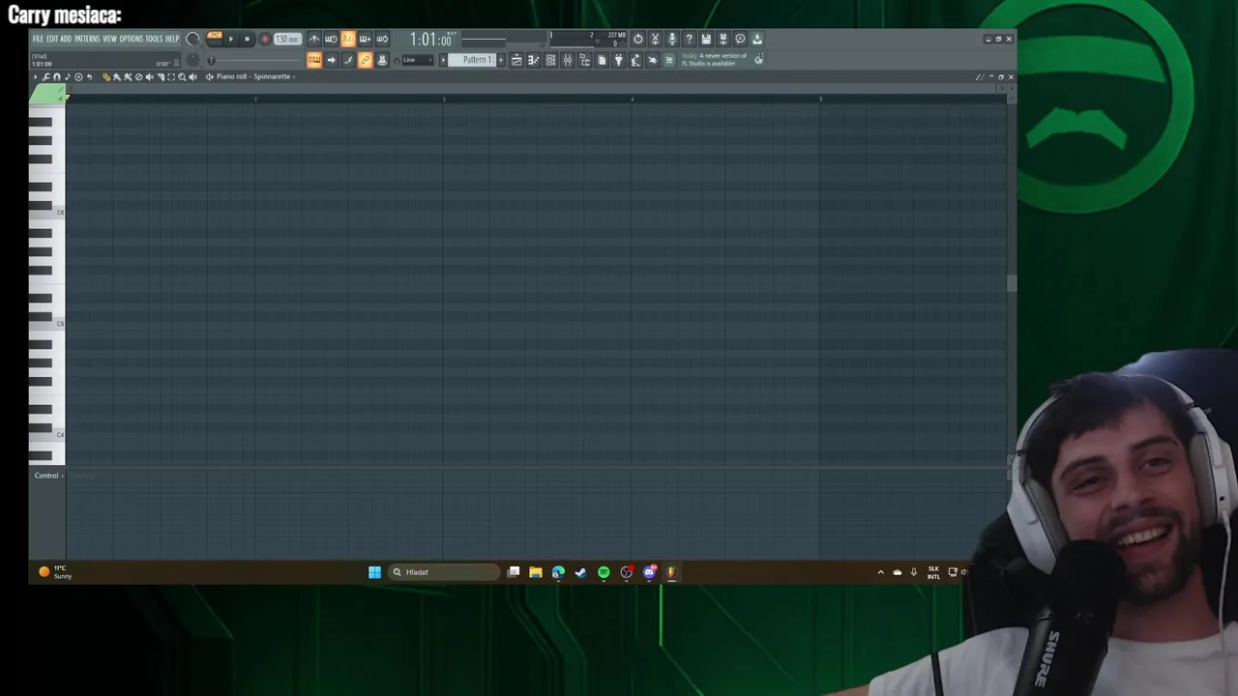Click the Piano roll - Spinnarette title
The width and height of the screenshot is (1238, 696).
[253, 76]
